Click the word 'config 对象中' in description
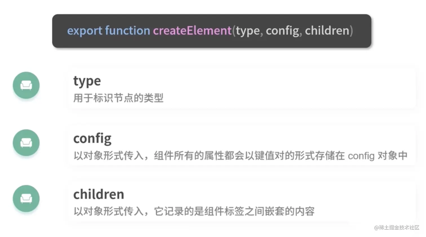The image size is (426, 237). coord(378,155)
